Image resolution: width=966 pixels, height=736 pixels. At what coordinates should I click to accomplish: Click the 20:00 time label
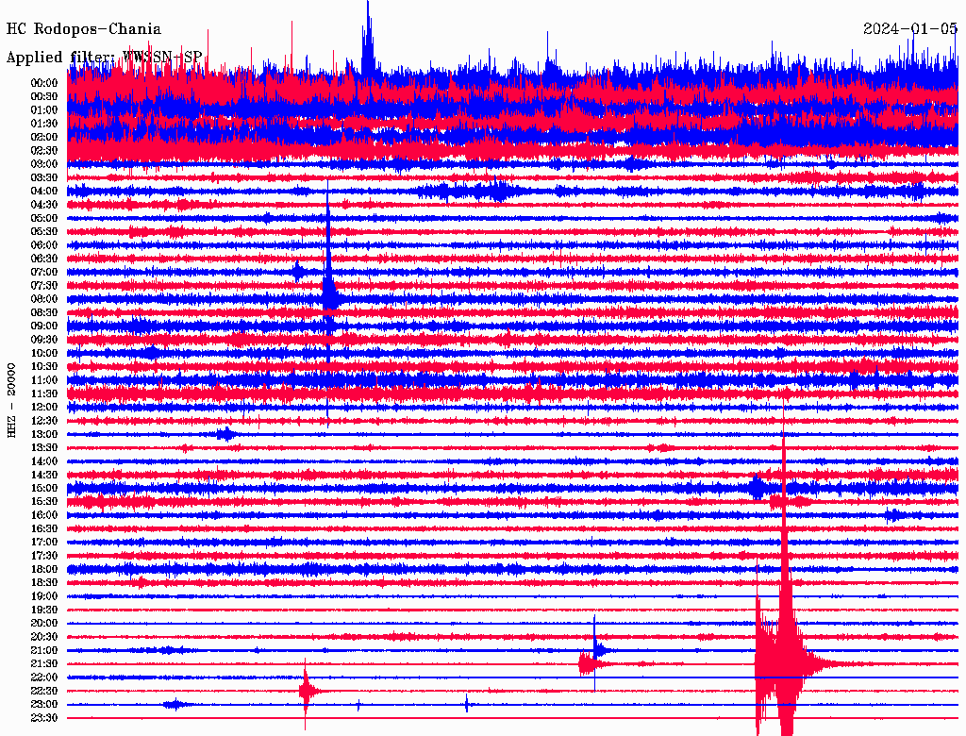tap(44, 623)
